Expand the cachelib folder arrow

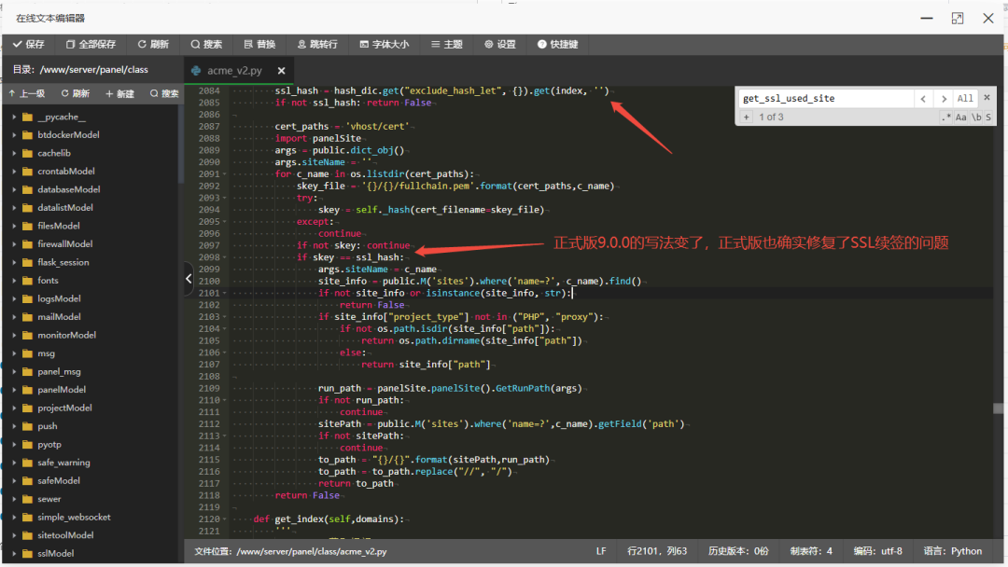pos(14,154)
